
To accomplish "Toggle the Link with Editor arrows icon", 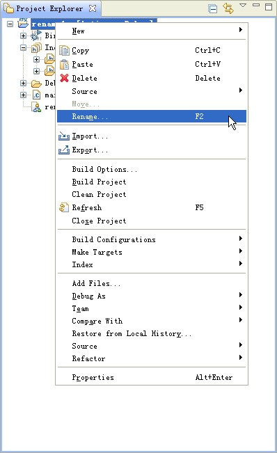I will [228, 8].
